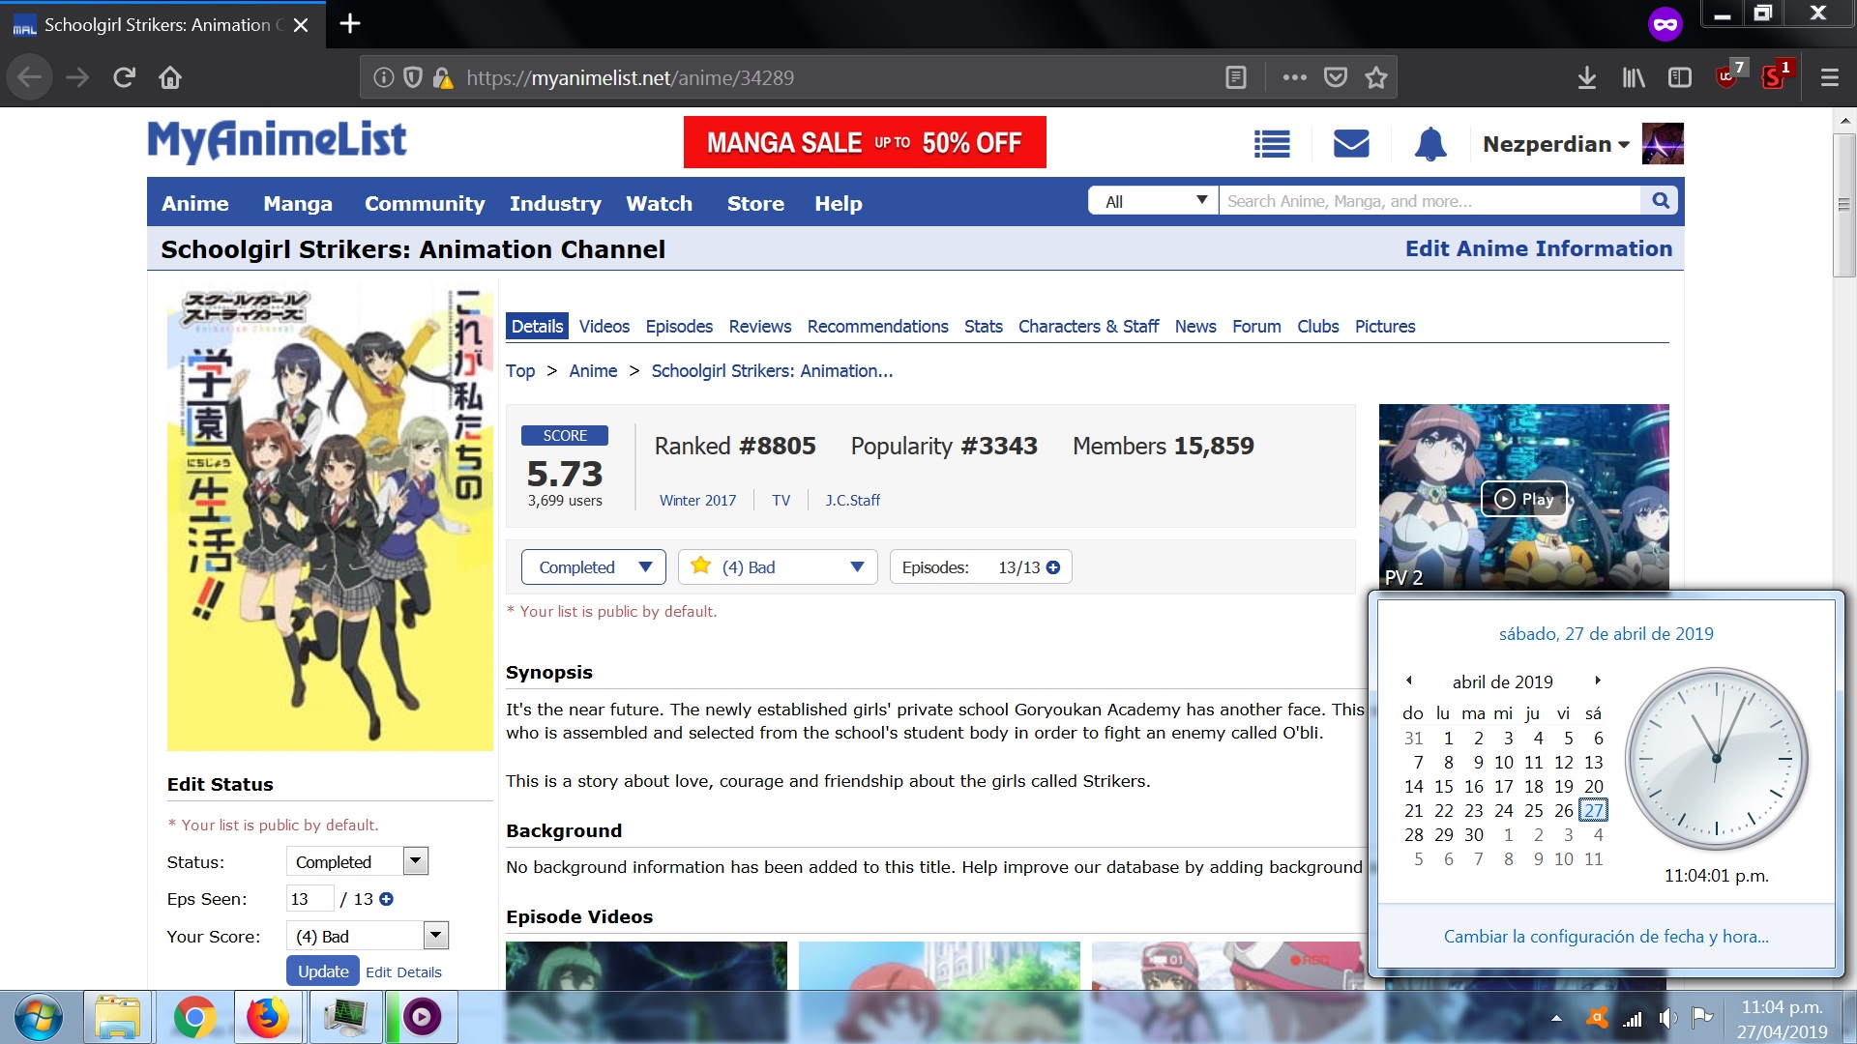Show site information icon in address bar
This screenshot has width=1857, height=1044.
point(384,77)
